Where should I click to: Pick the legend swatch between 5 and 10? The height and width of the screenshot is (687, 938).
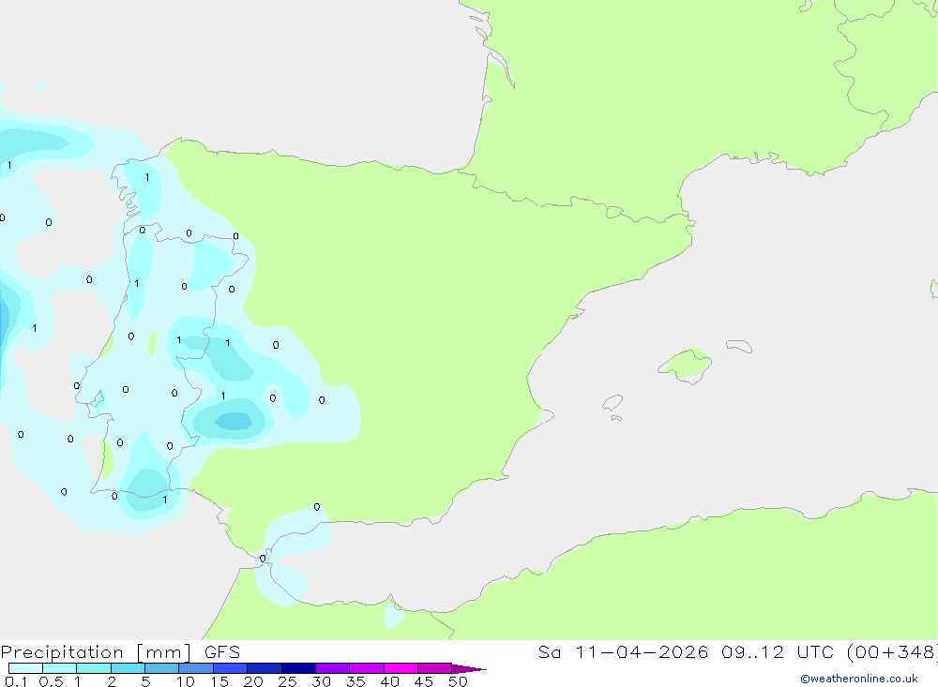[162, 668]
